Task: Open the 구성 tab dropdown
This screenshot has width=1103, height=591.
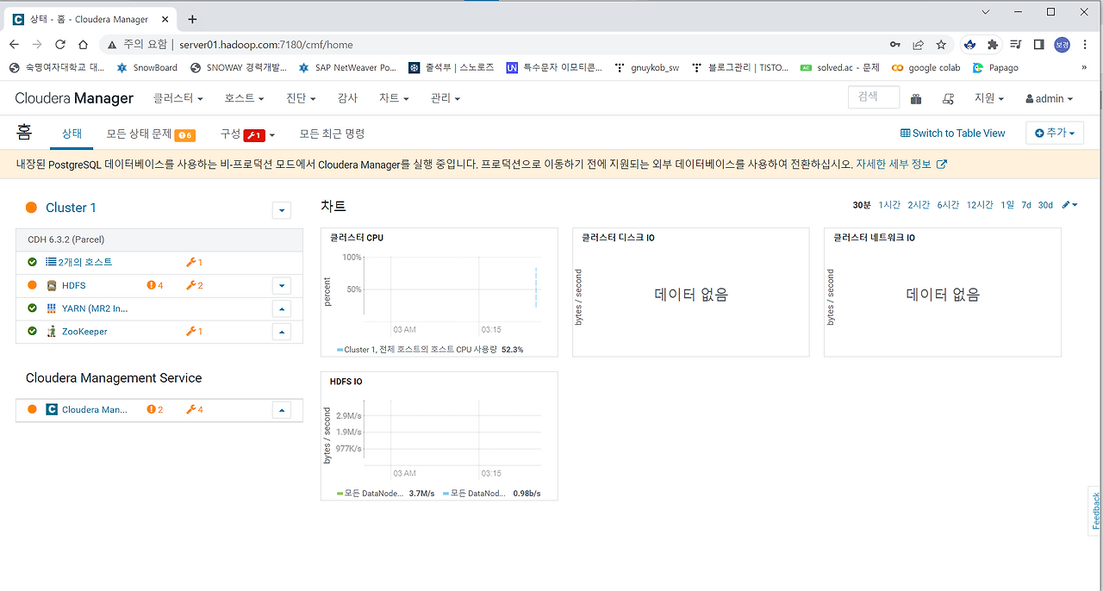Action: (x=247, y=134)
